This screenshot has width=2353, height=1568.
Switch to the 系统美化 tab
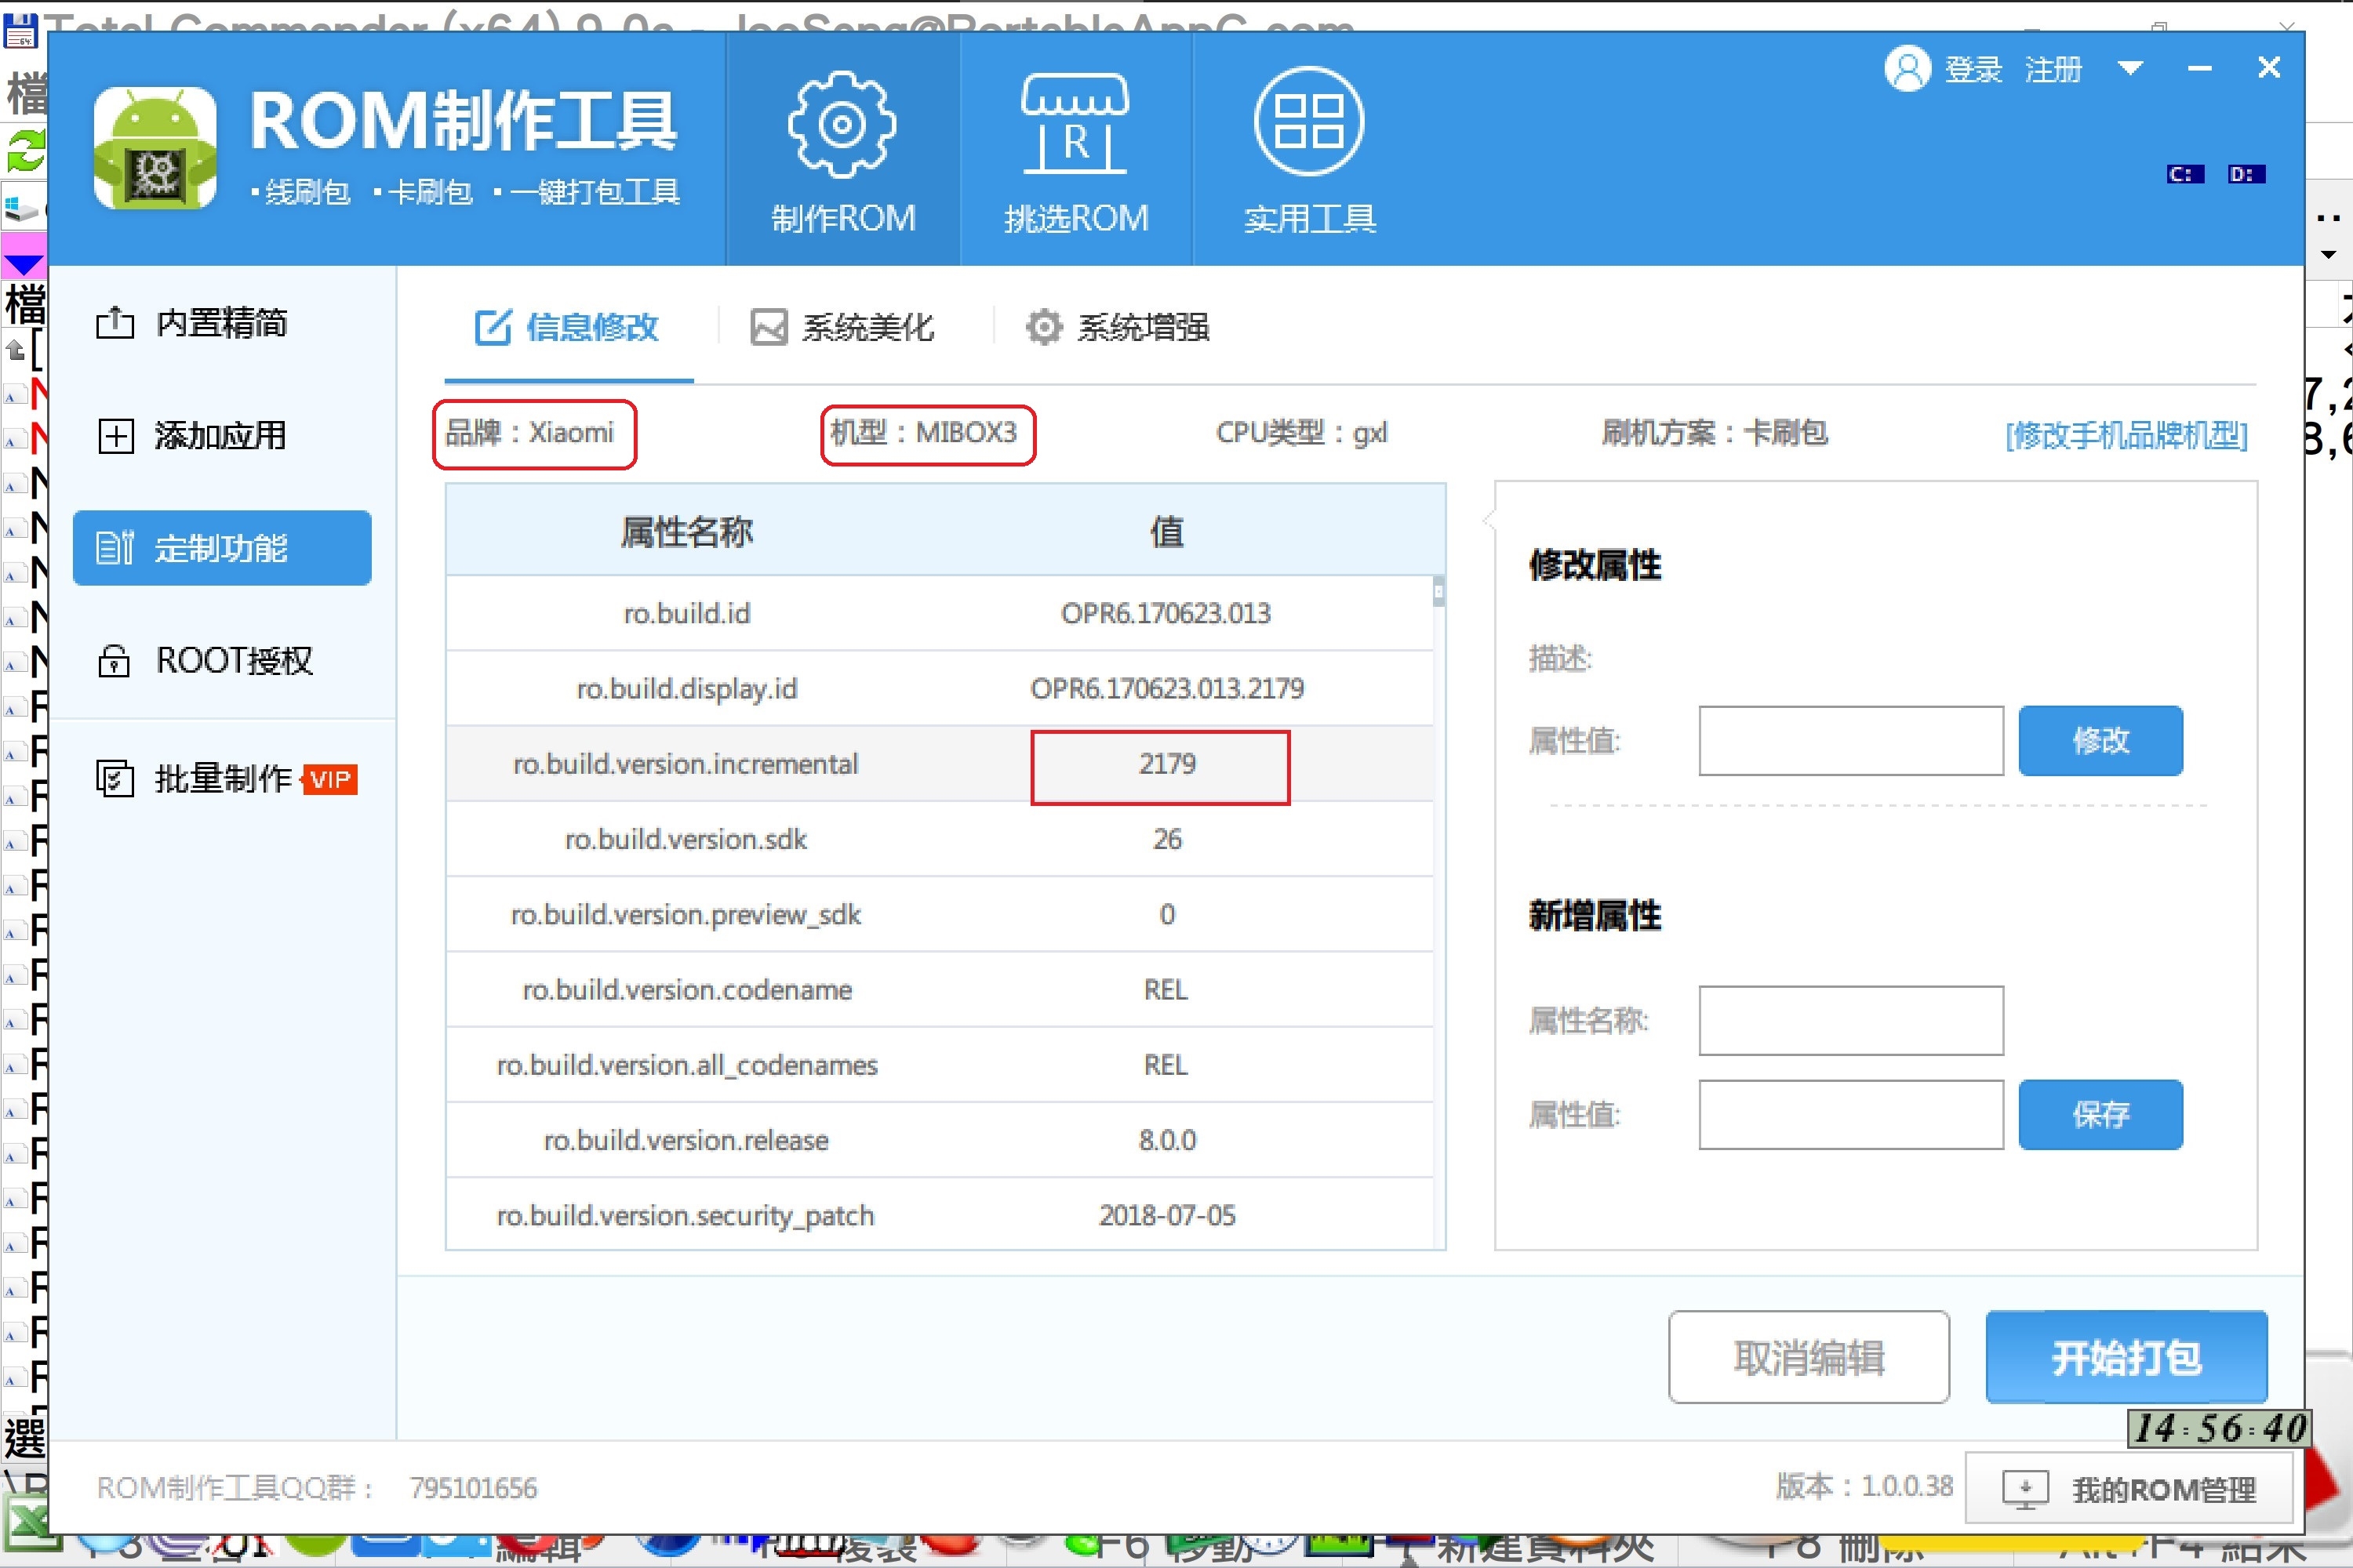click(x=842, y=327)
